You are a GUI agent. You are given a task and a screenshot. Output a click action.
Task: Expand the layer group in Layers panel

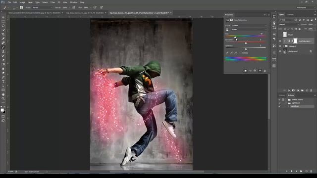pos(284,46)
